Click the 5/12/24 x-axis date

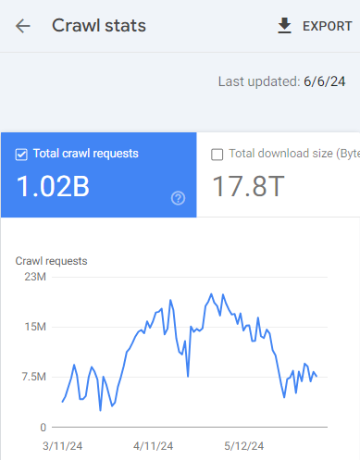coord(244,446)
